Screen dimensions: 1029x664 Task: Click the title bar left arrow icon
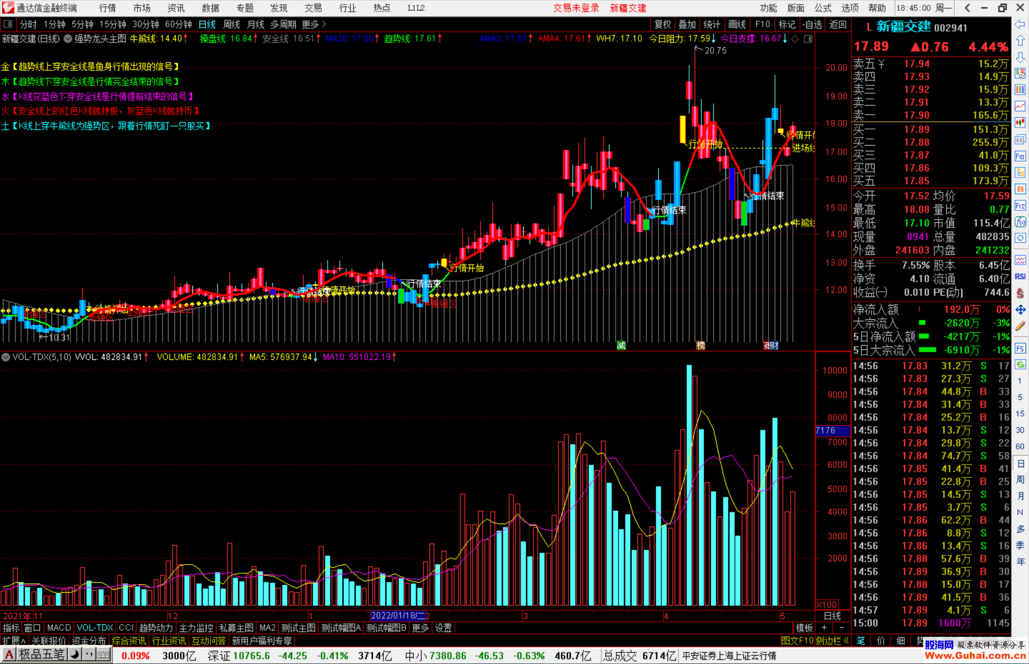[967, 8]
